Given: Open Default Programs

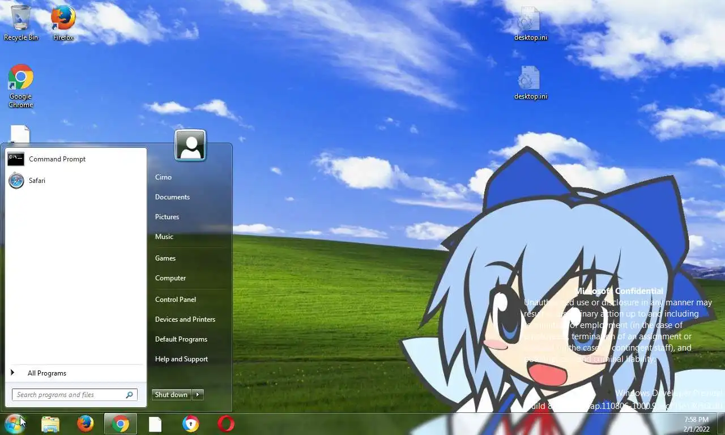Looking at the screenshot, I should click(x=189, y=339).
